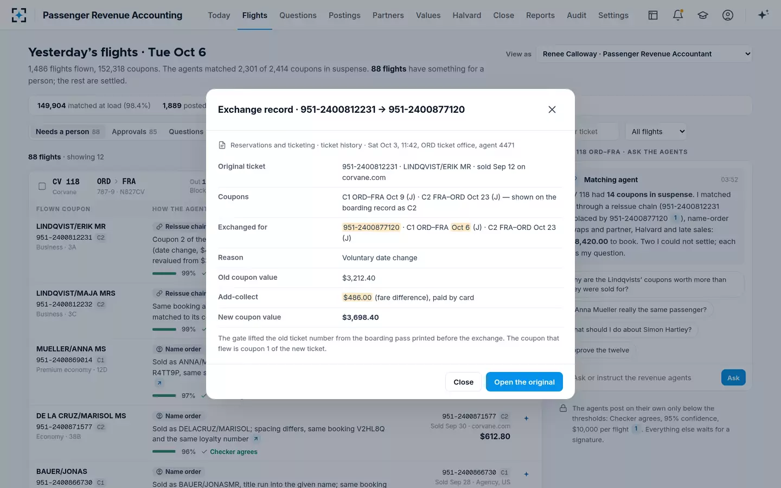Image resolution: width=781 pixels, height=488 pixels.
Task: Open the external link after loyalty number
Action: 256,439
